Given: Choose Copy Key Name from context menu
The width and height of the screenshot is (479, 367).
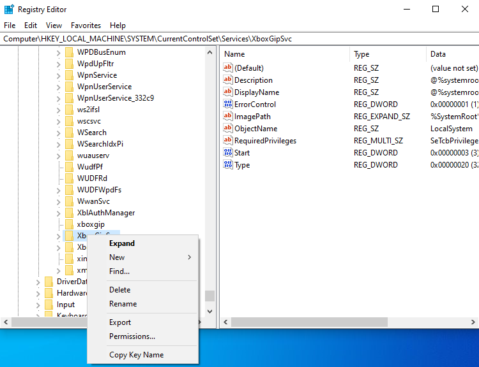Looking at the screenshot, I should coord(143,355).
